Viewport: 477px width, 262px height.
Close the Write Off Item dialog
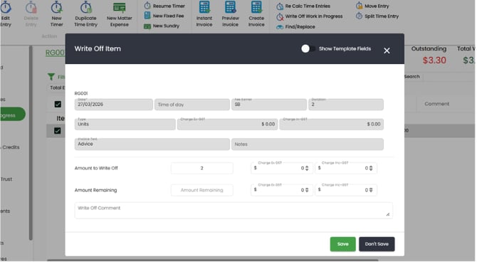387,51
